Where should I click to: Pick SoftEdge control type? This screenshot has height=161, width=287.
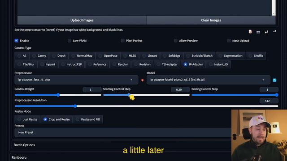coord(171,55)
